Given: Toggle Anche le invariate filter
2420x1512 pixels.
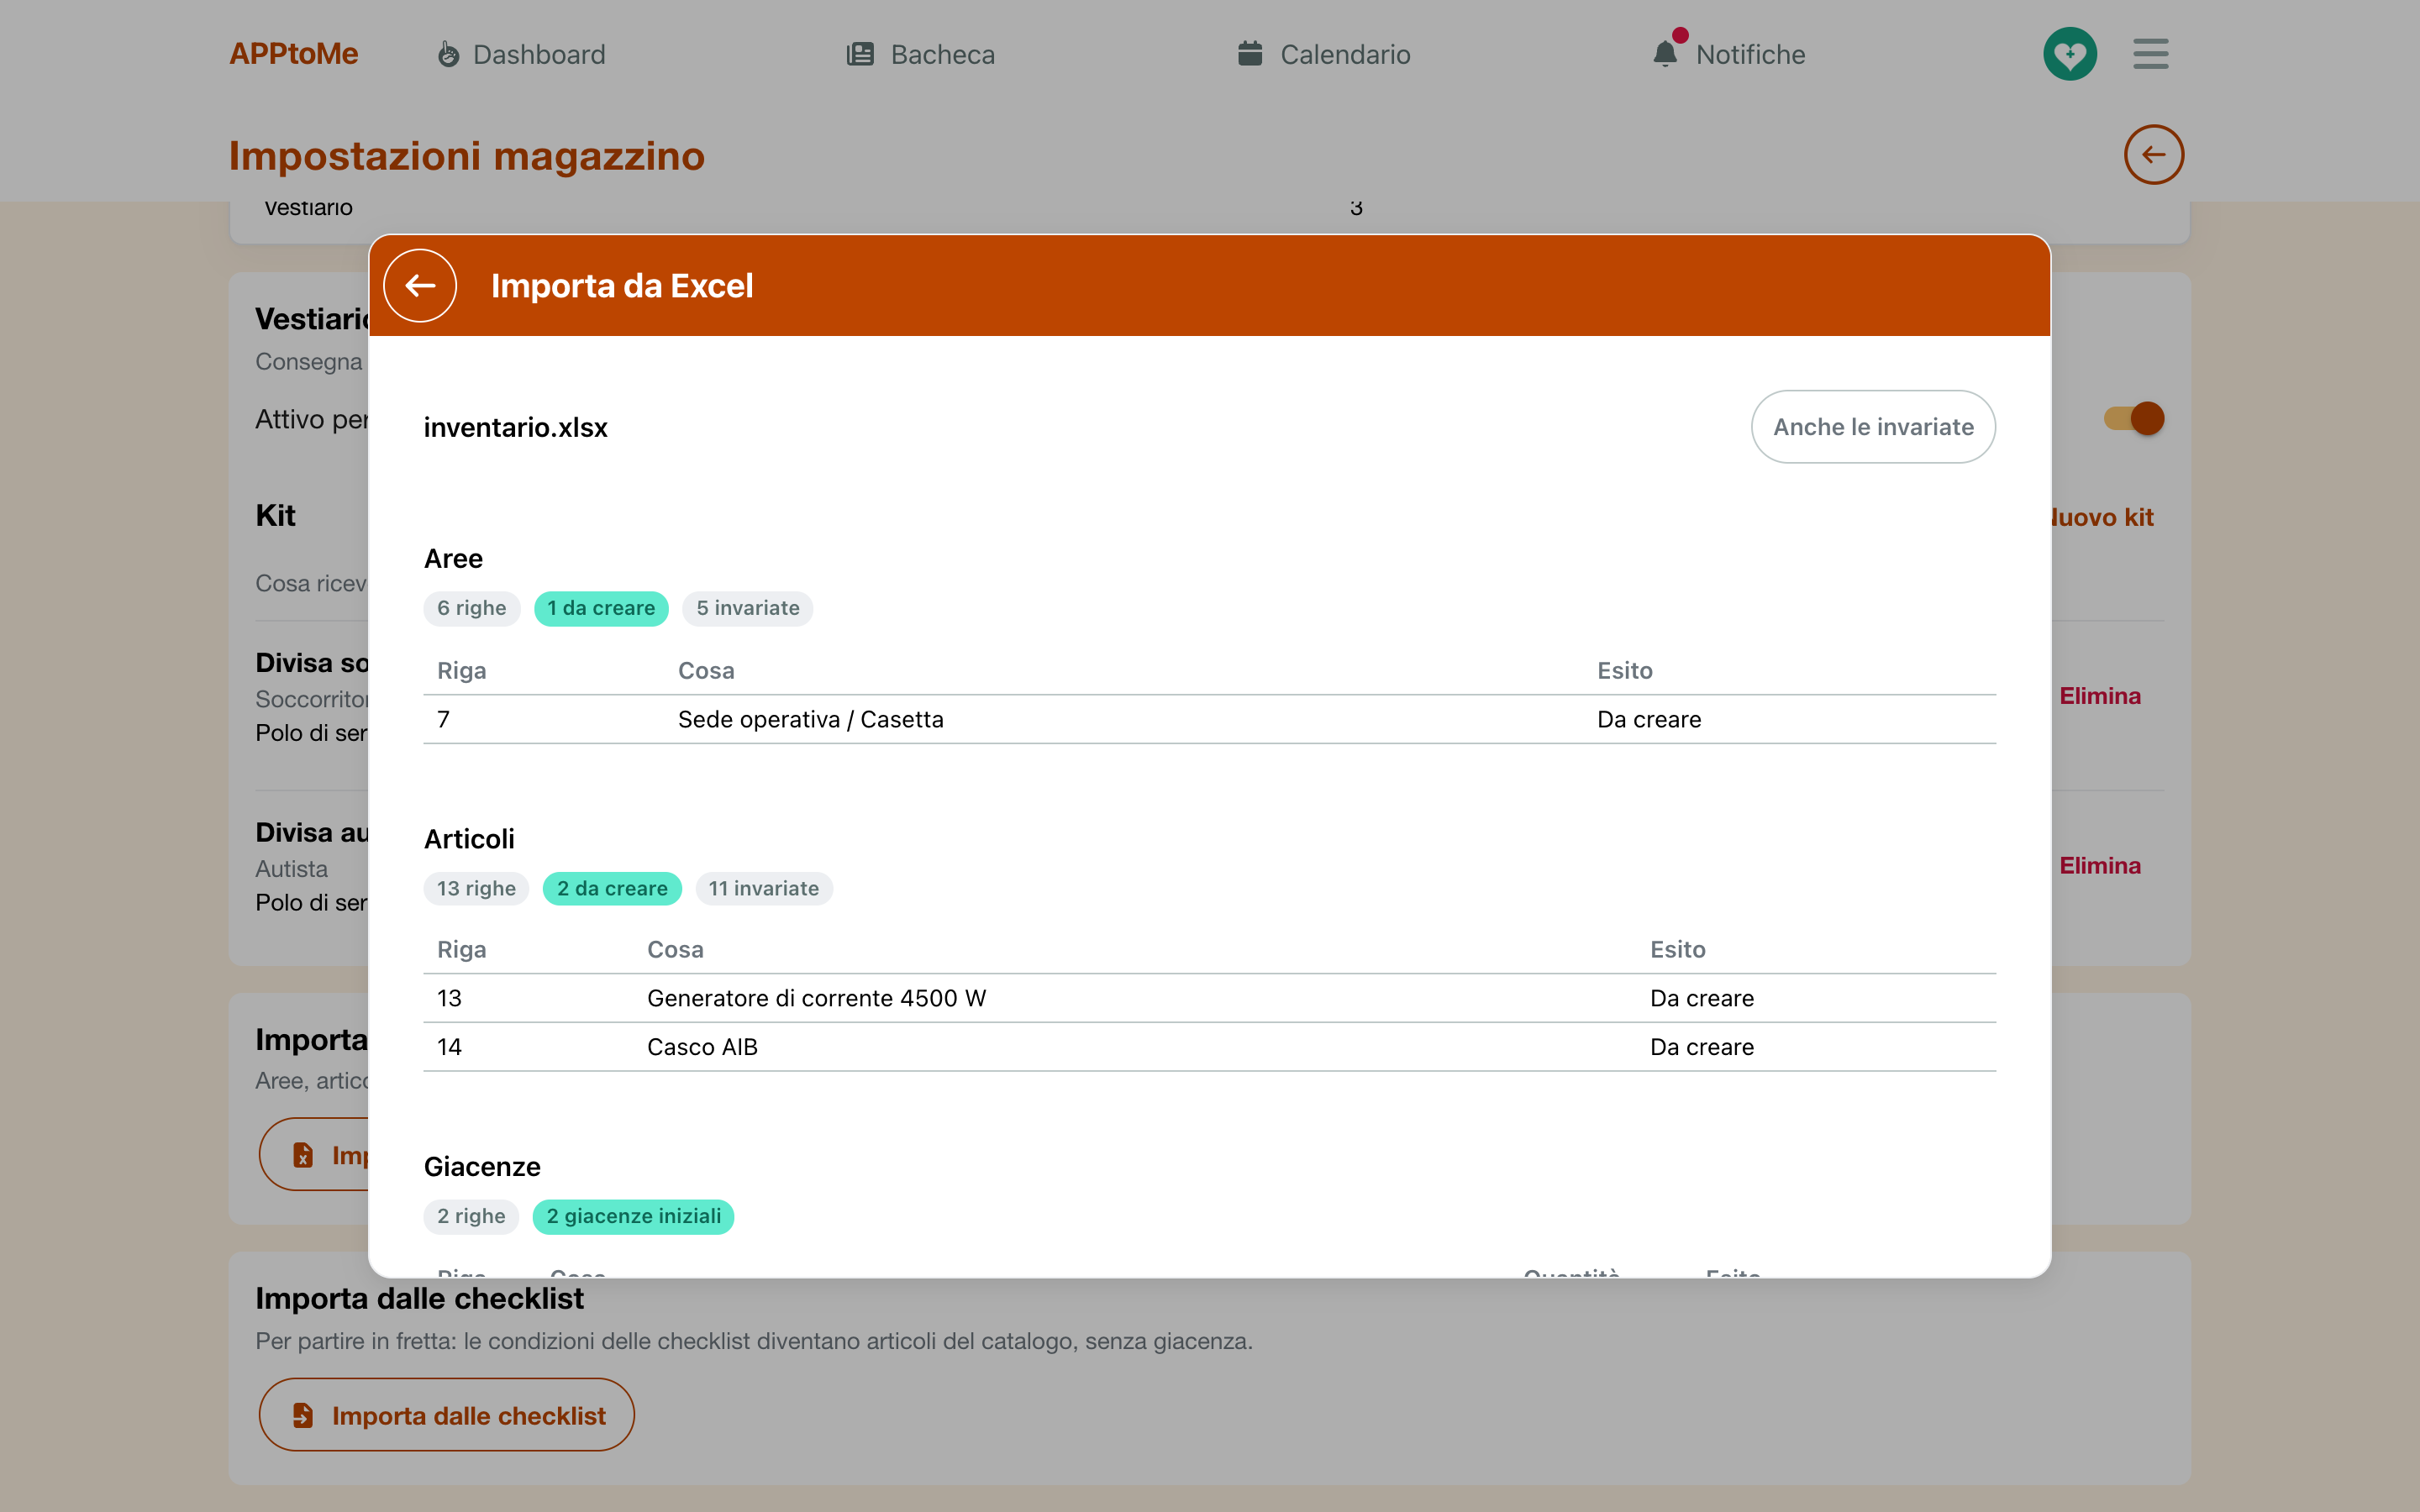Looking at the screenshot, I should [1873, 427].
